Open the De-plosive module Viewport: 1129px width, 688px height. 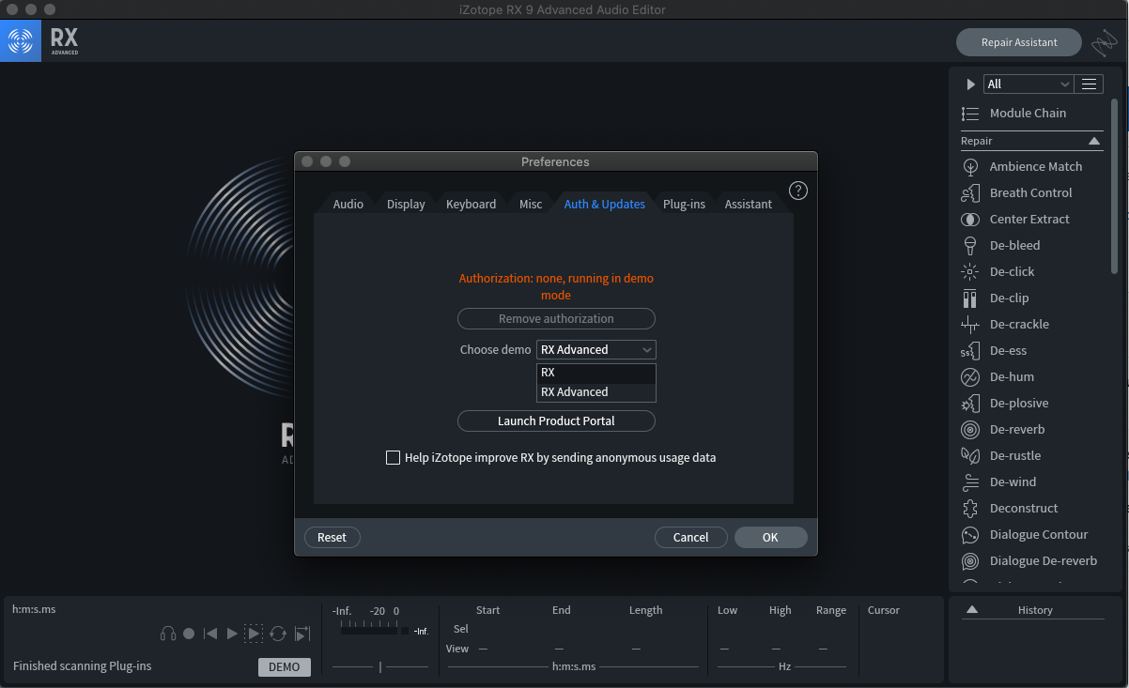[1019, 403]
